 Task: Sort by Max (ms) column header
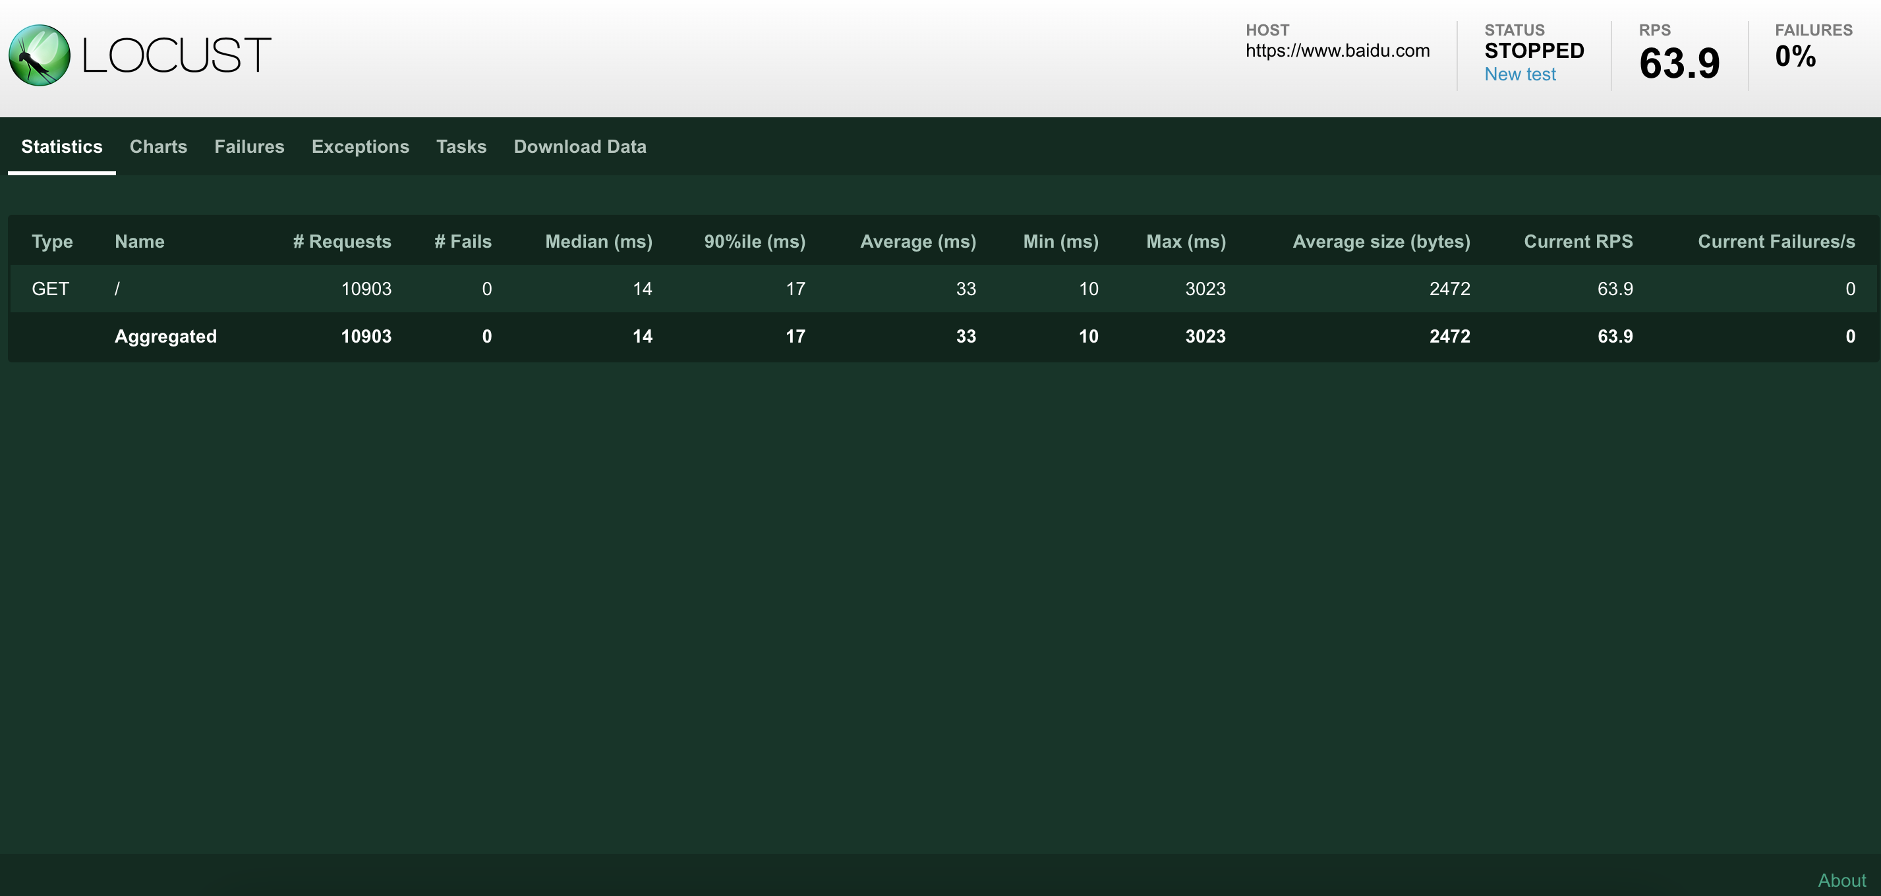pyautogui.click(x=1186, y=242)
